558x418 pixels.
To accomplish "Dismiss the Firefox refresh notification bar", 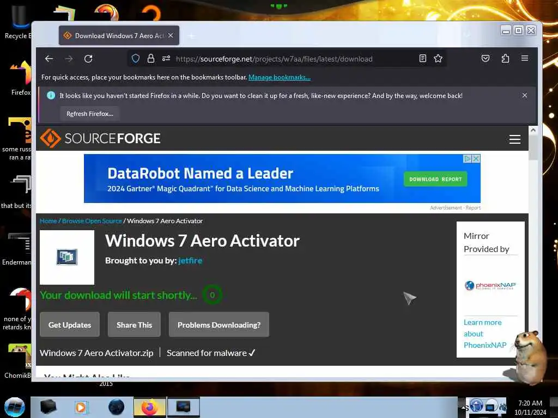I will click(x=525, y=95).
